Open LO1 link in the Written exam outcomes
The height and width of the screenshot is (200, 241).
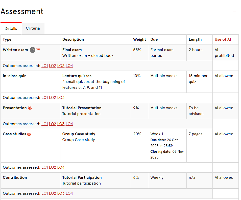[44, 66]
